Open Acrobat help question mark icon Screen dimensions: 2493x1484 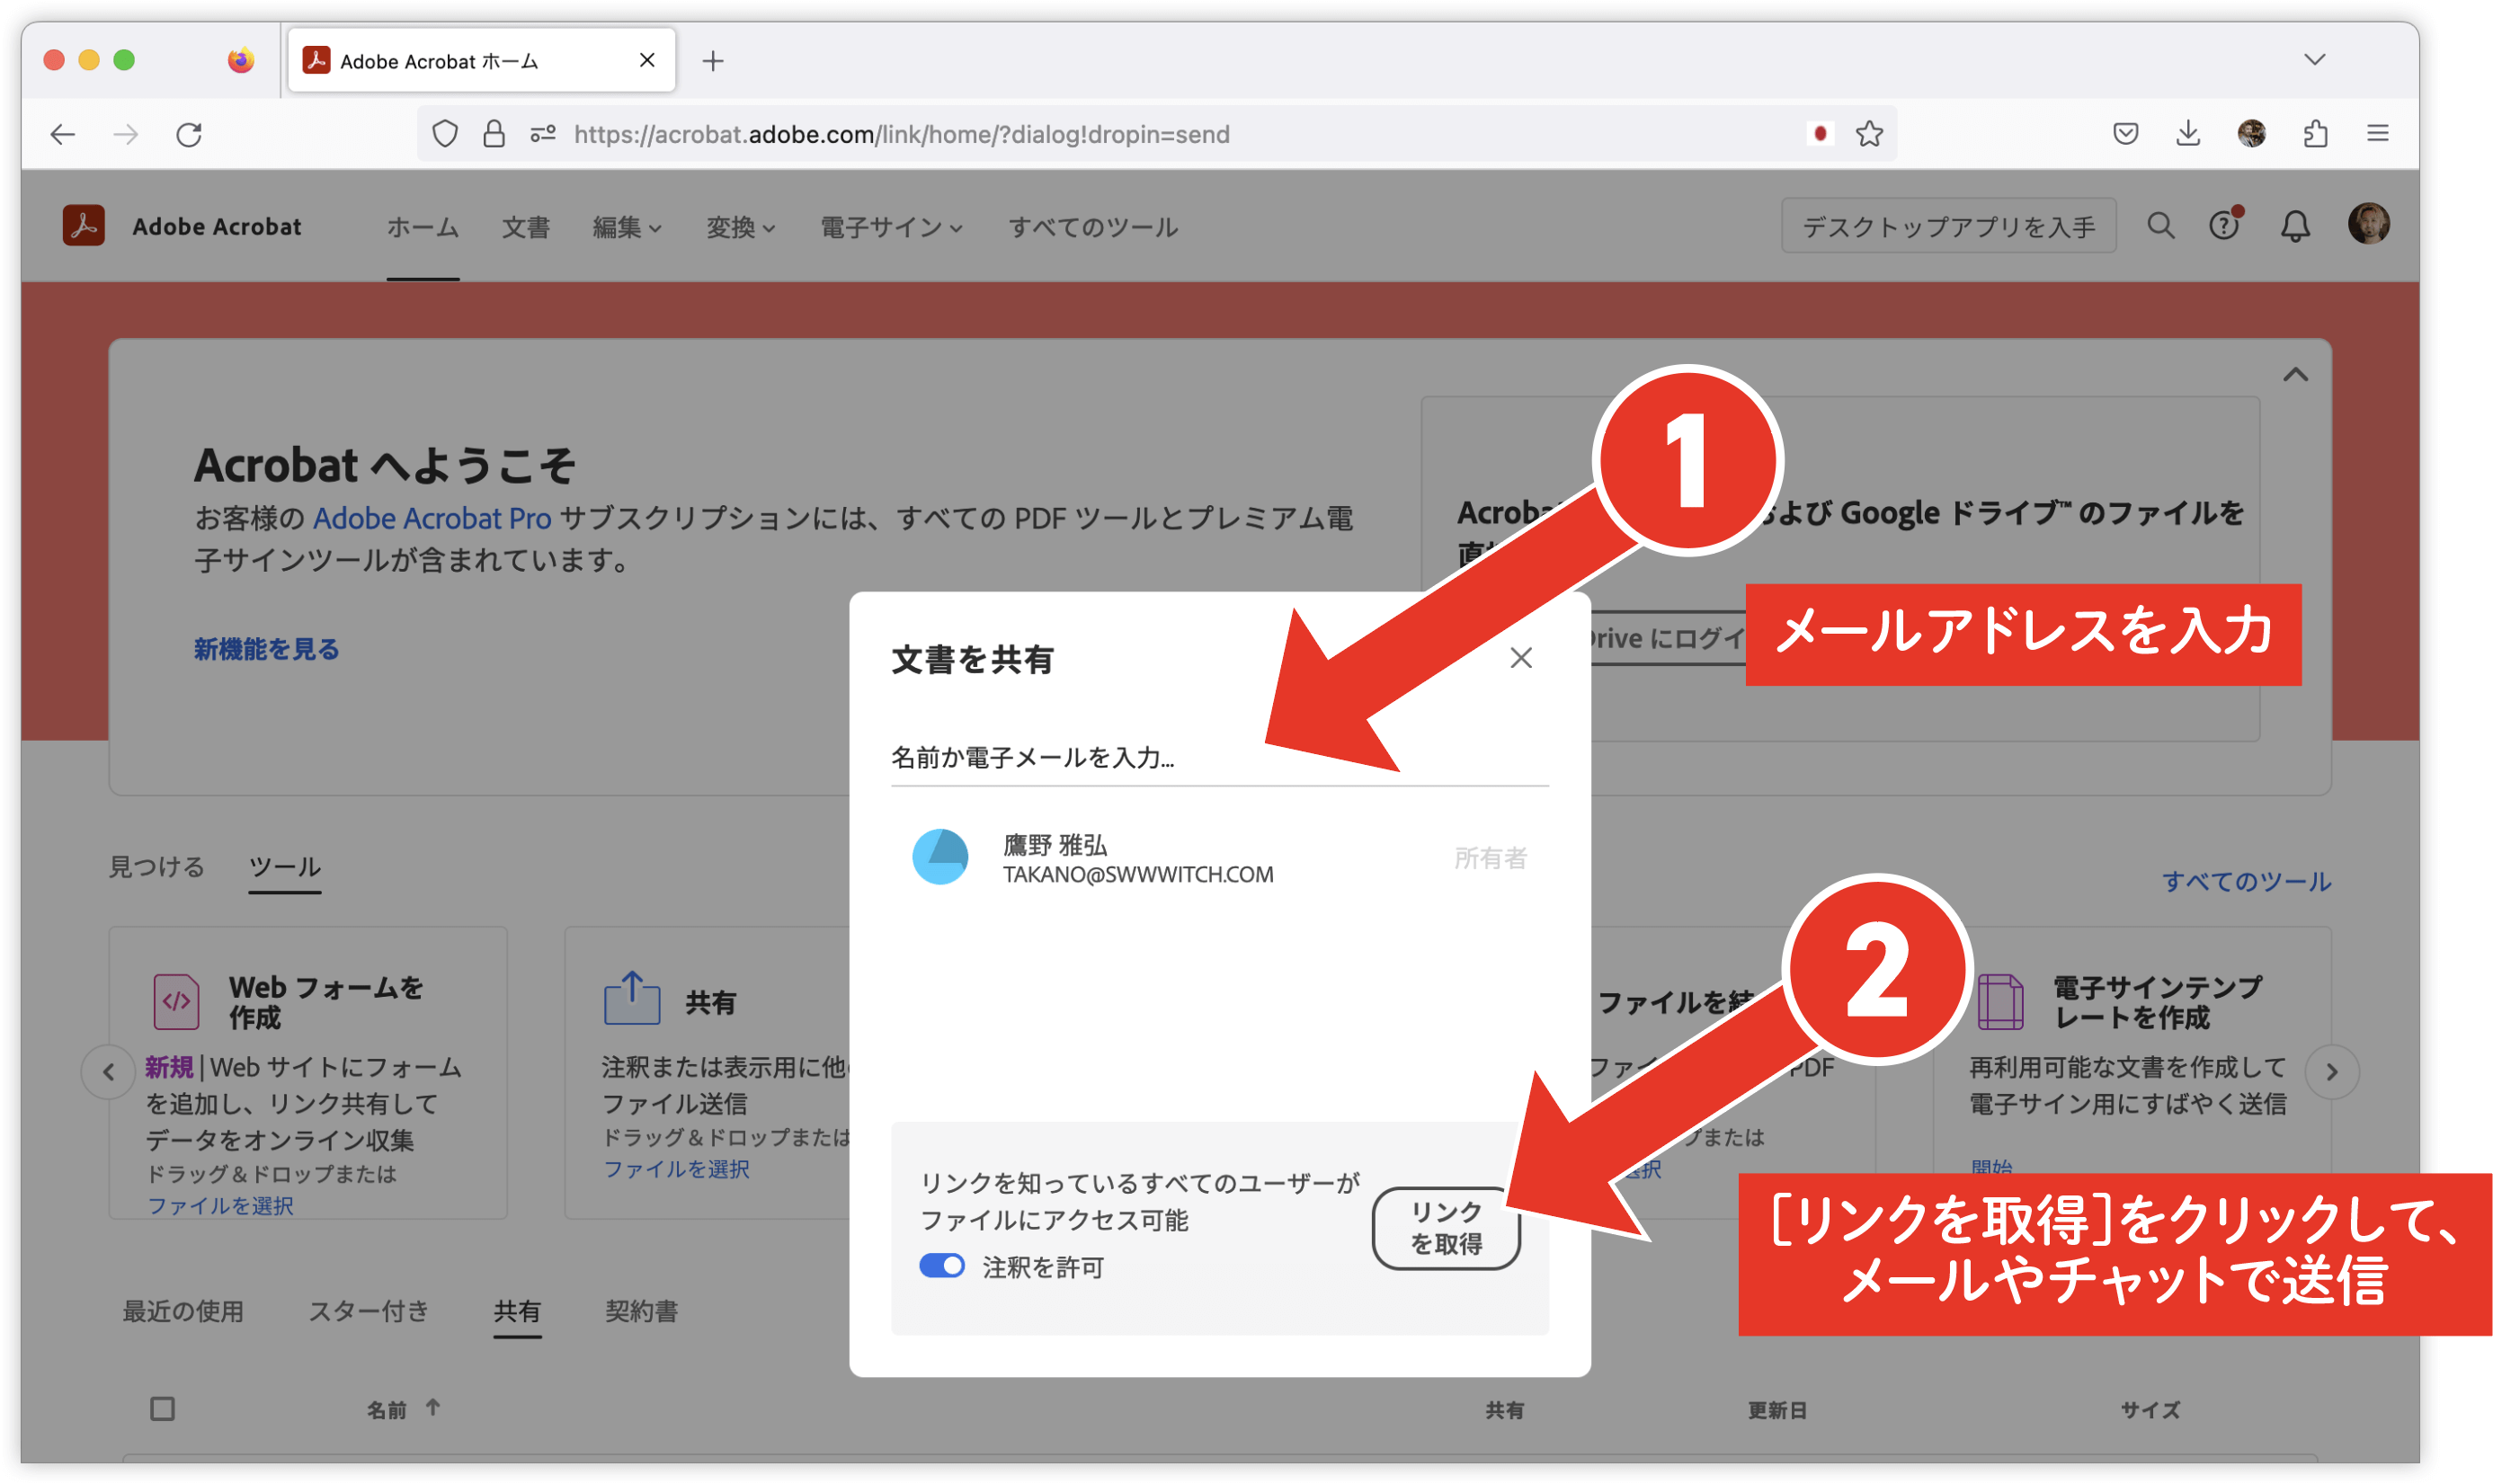2224,225
